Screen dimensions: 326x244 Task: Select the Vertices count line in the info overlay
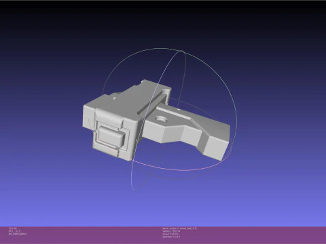point(171,231)
